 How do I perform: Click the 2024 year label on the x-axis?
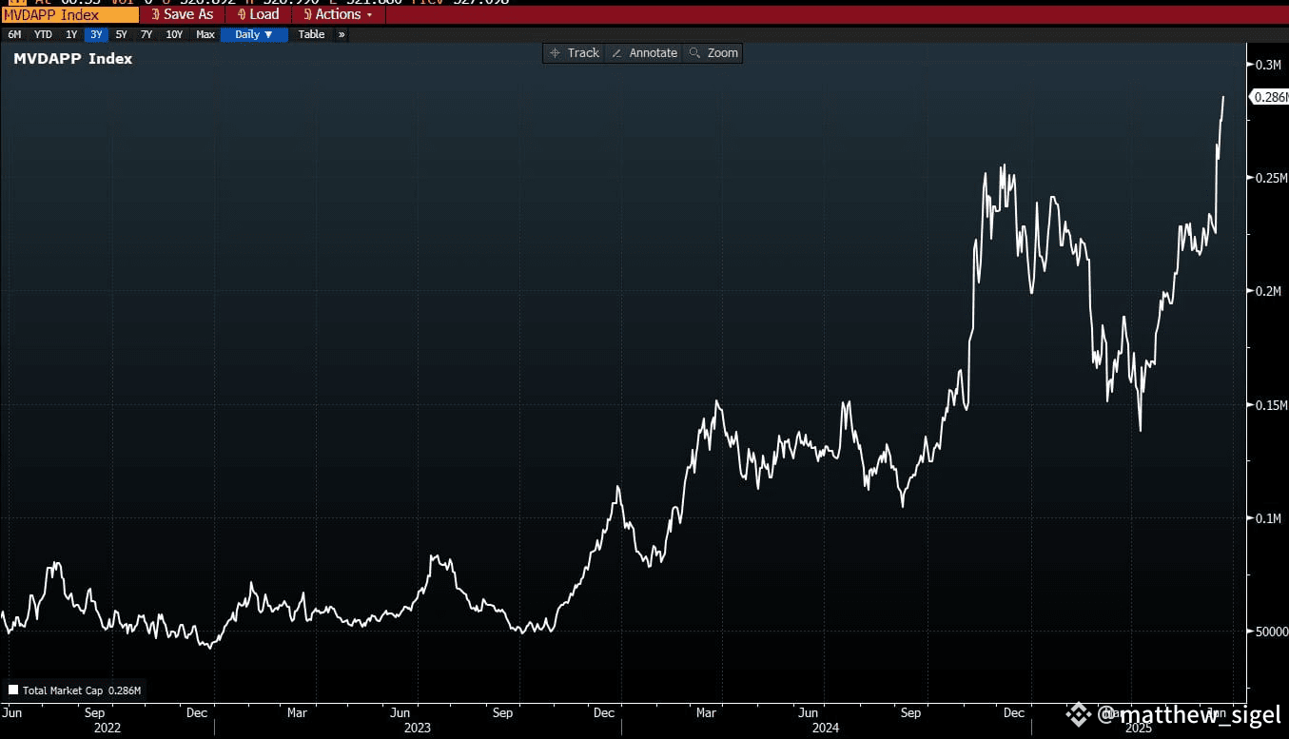click(825, 728)
